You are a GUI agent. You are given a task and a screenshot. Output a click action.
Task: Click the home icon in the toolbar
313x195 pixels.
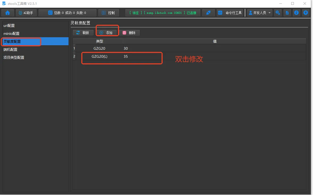[8, 13]
